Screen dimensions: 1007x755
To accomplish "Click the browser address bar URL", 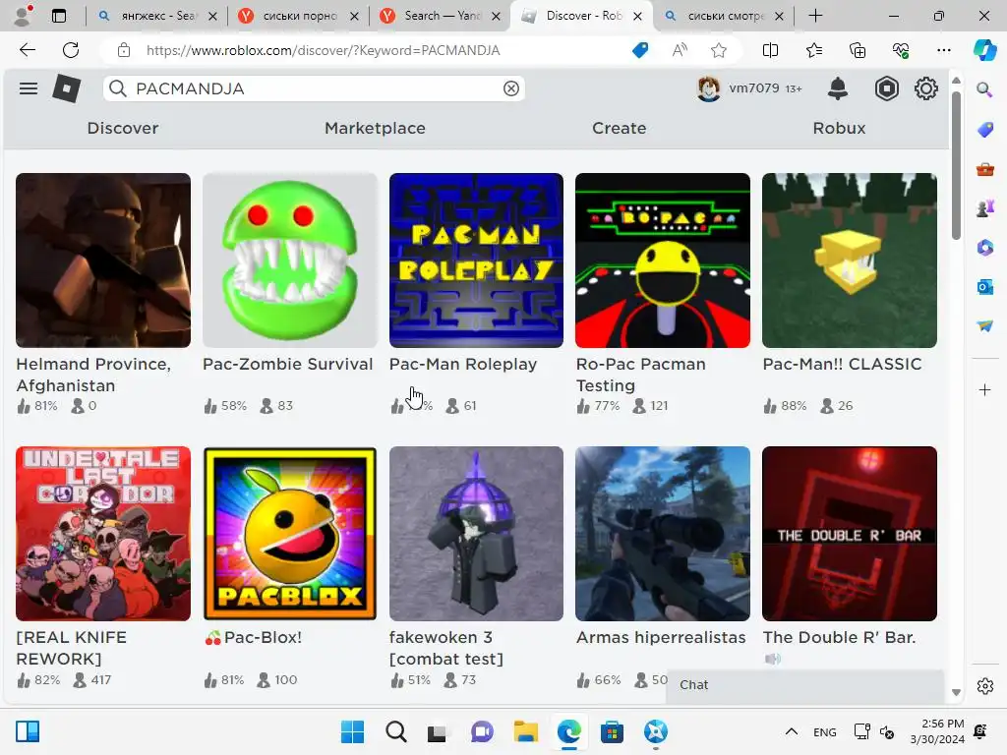I will 323,50.
